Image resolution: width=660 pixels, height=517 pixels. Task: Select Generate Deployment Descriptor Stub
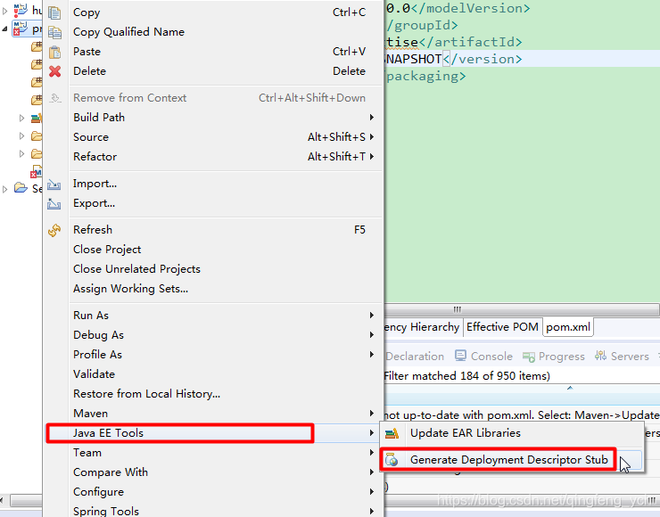pyautogui.click(x=509, y=460)
